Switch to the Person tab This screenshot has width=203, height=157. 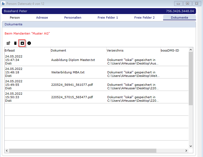pyautogui.click(x=15, y=18)
